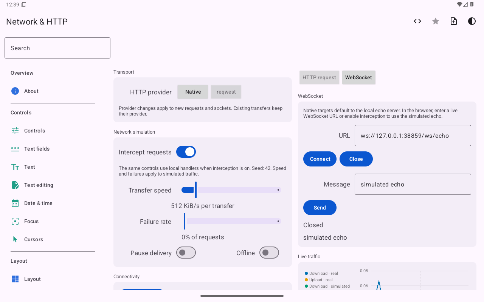Open the About page label
Image resolution: width=484 pixels, height=302 pixels.
point(31,91)
